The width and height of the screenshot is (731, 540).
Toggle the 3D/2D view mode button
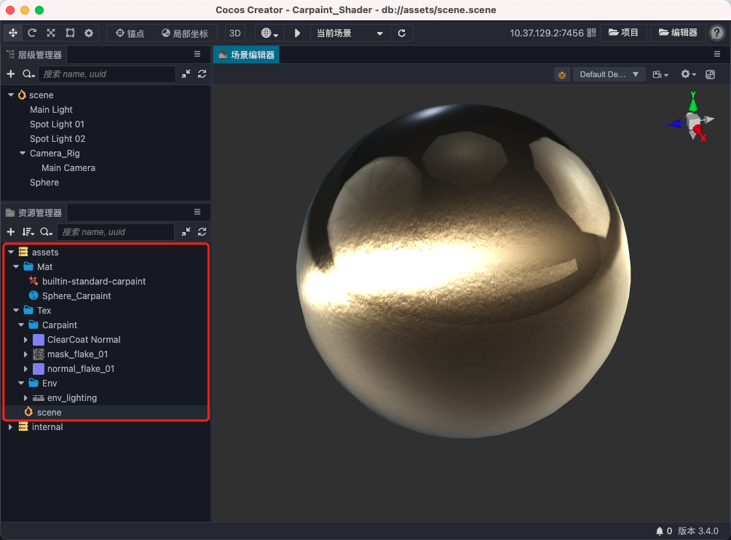pyautogui.click(x=234, y=33)
